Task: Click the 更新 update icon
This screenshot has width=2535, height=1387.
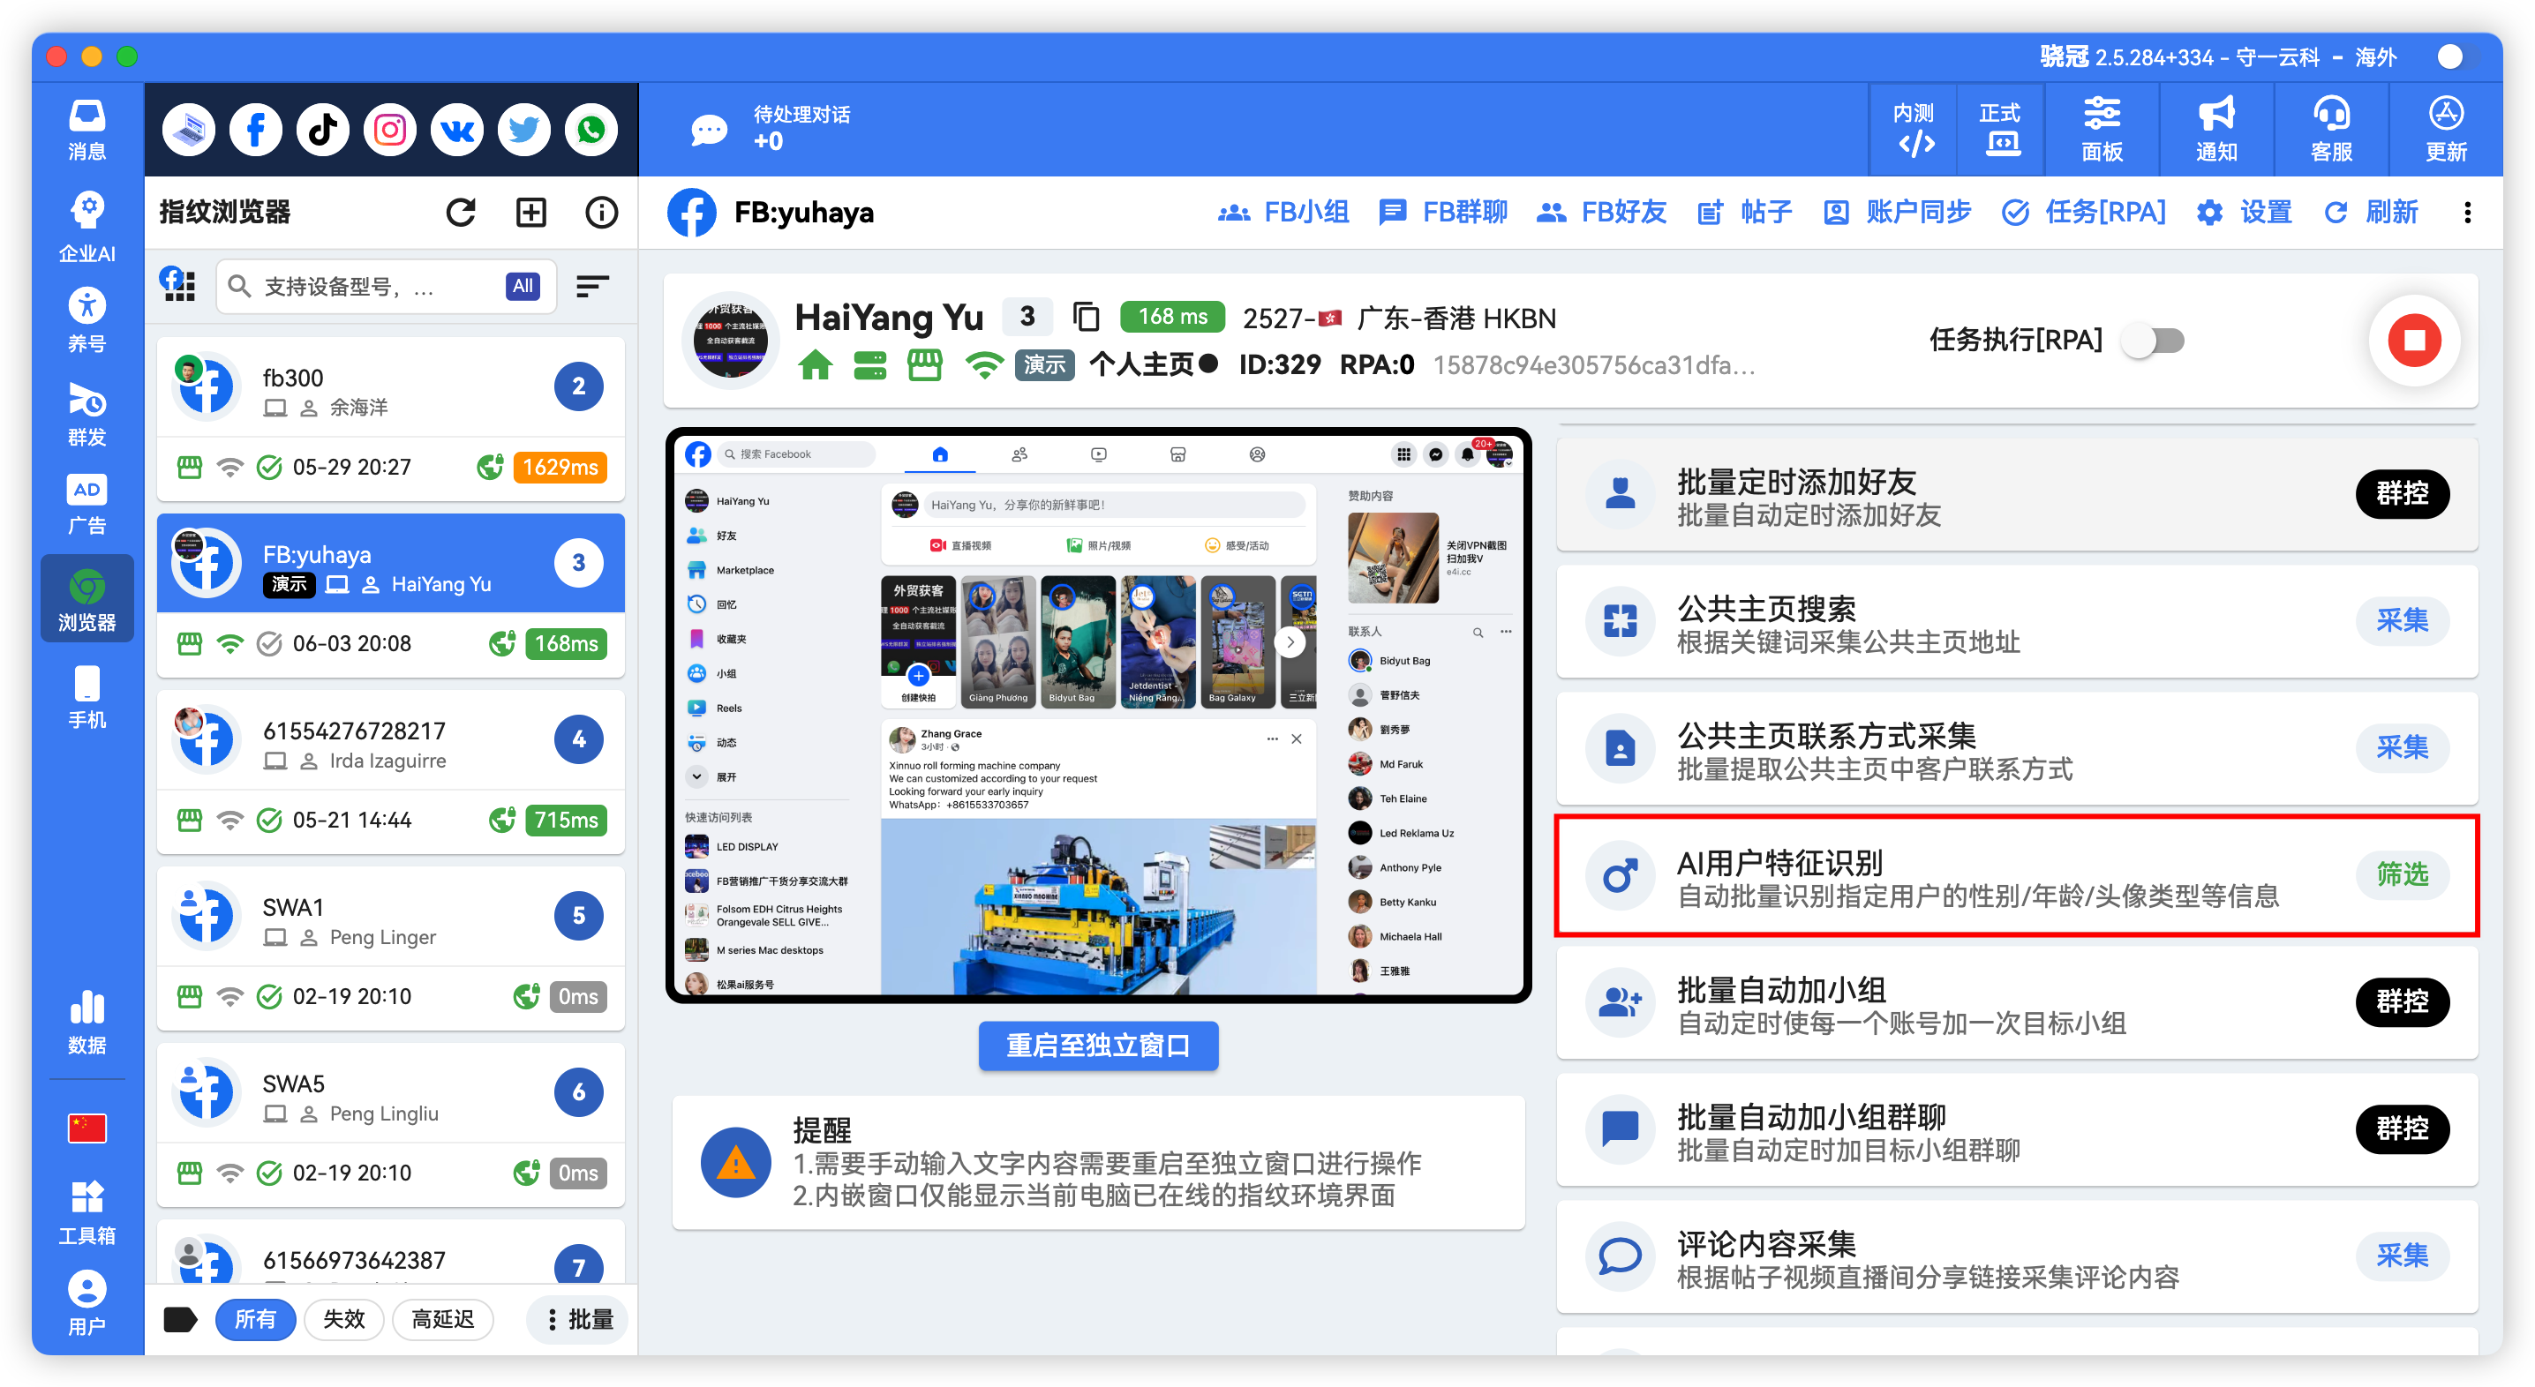Action: coord(2446,129)
